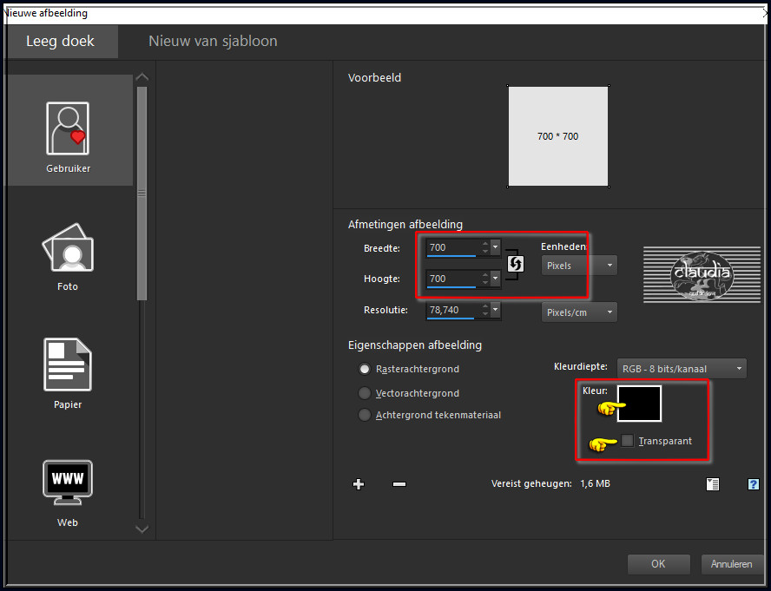This screenshot has height=591, width=771.
Task: Click the Breedte input field
Action: [453, 247]
